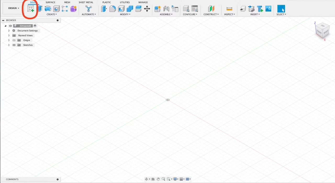Click the Offset Face tool icon
The image size is (335, 183).
coord(138,9)
